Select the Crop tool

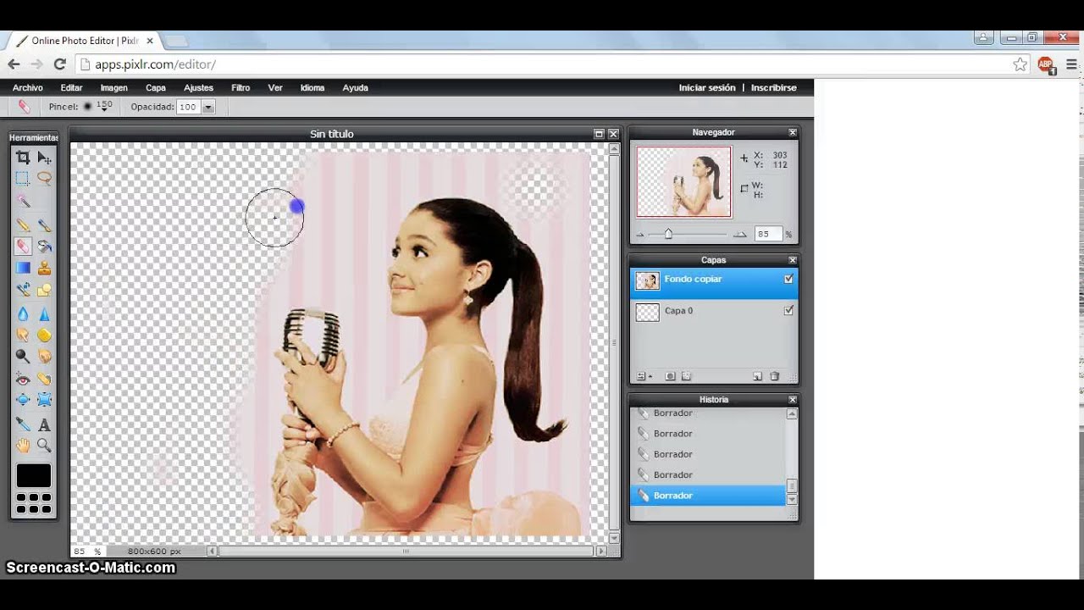pos(23,158)
